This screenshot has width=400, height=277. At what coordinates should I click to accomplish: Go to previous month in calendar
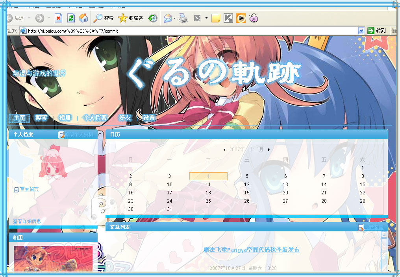224,150
